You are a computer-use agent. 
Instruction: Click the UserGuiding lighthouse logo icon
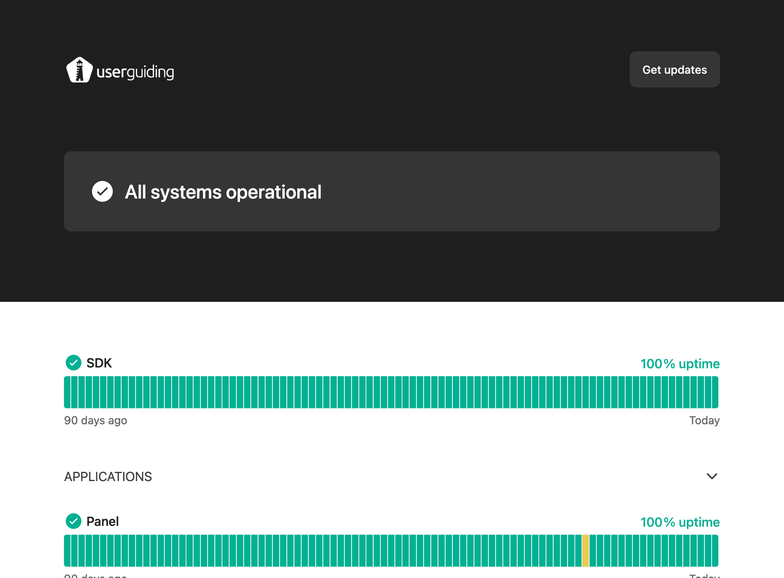pos(79,70)
